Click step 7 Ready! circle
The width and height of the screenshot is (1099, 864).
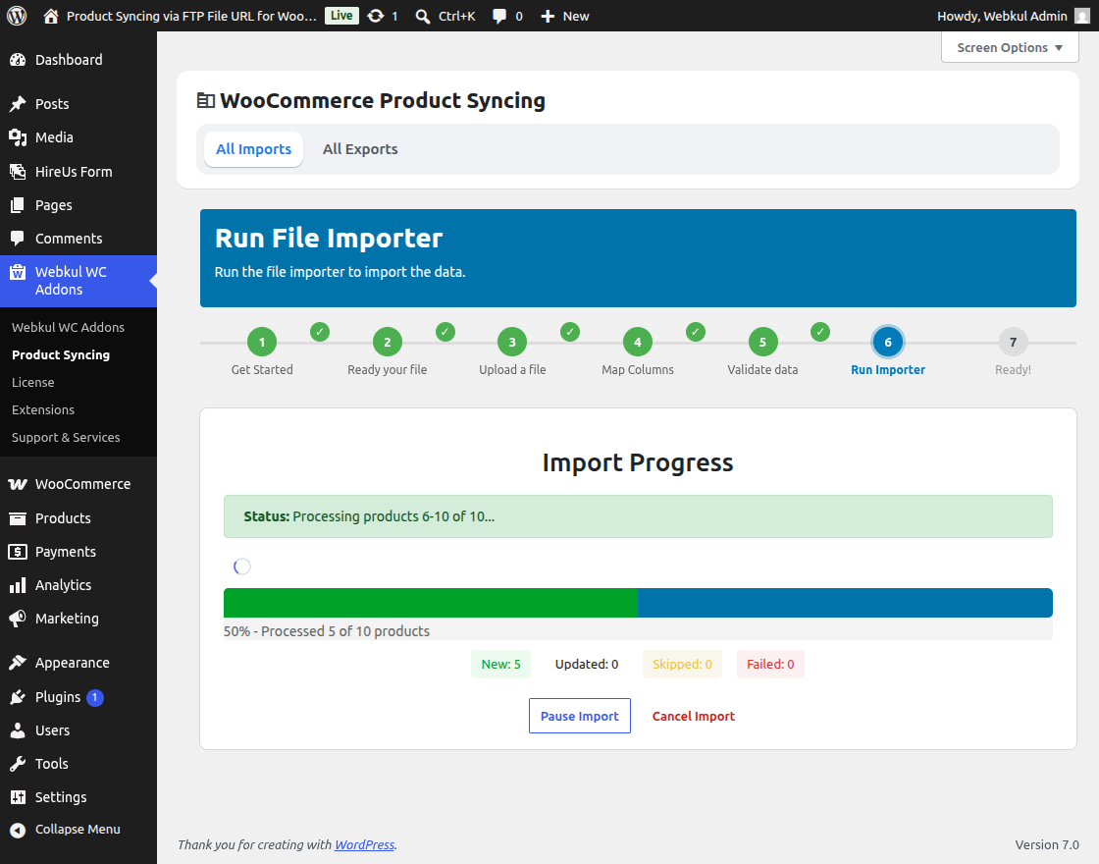(x=1013, y=343)
